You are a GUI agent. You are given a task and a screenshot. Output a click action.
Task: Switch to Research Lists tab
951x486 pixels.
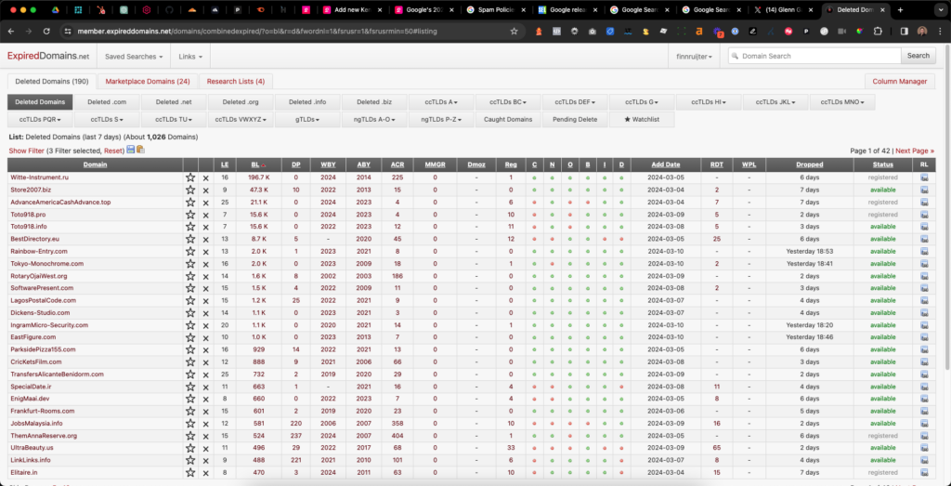(x=235, y=81)
